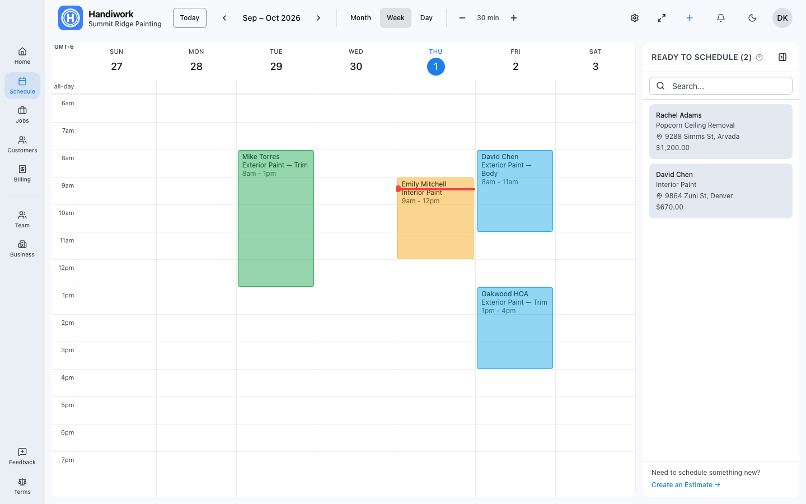806x504 pixels.
Task: Switch to Day view
Action: point(427,18)
